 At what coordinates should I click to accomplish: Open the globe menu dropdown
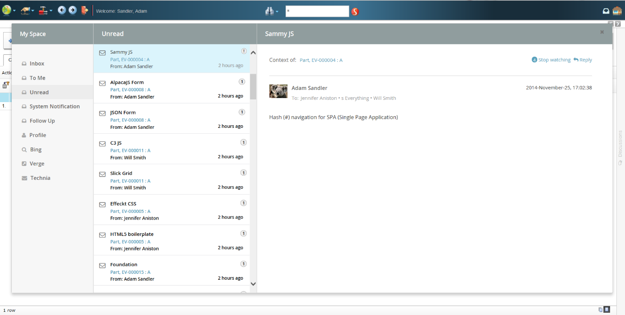tap(9, 10)
